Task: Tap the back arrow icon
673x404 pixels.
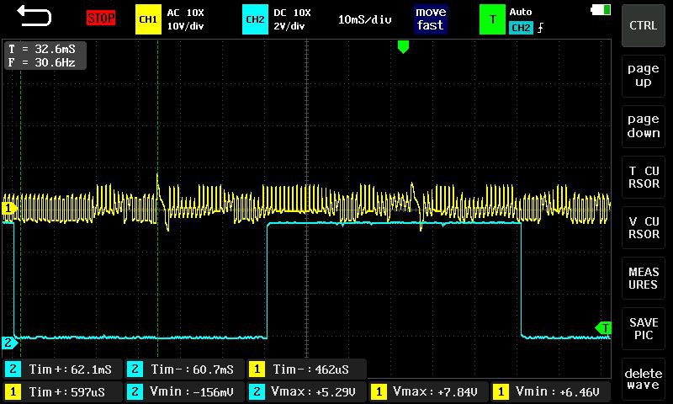Action: coord(34,17)
